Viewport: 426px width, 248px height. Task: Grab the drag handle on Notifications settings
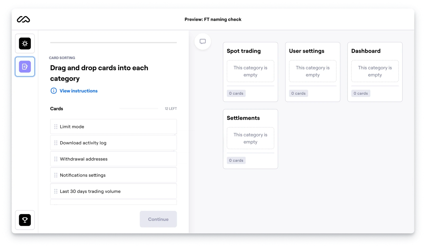tap(56, 175)
